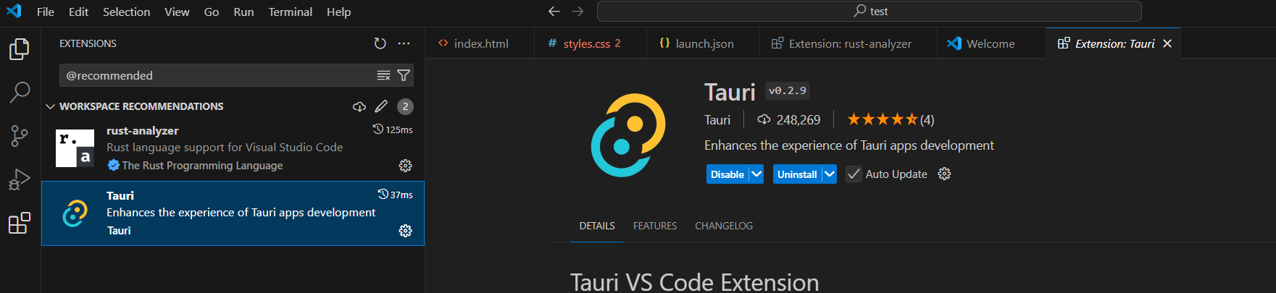Viewport: 1276px width, 293px height.
Task: Open the Help menu
Action: click(x=338, y=12)
